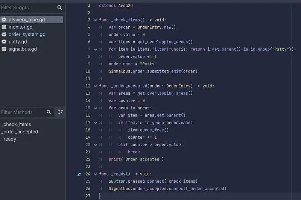Click the search icon in Filter Scripts
The height and width of the screenshot is (200, 301).
point(60,8)
